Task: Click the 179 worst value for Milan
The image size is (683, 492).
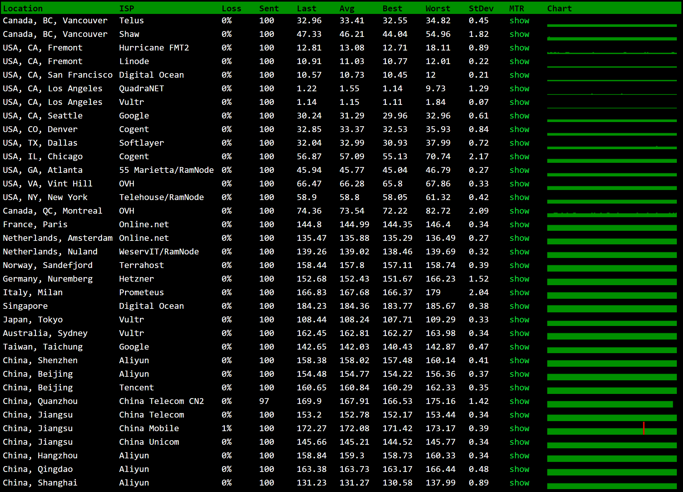Action: coord(433,293)
